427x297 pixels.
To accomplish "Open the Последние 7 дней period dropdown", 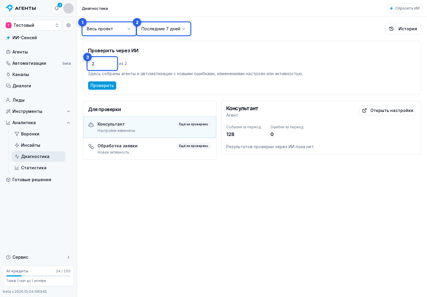I will [164, 29].
